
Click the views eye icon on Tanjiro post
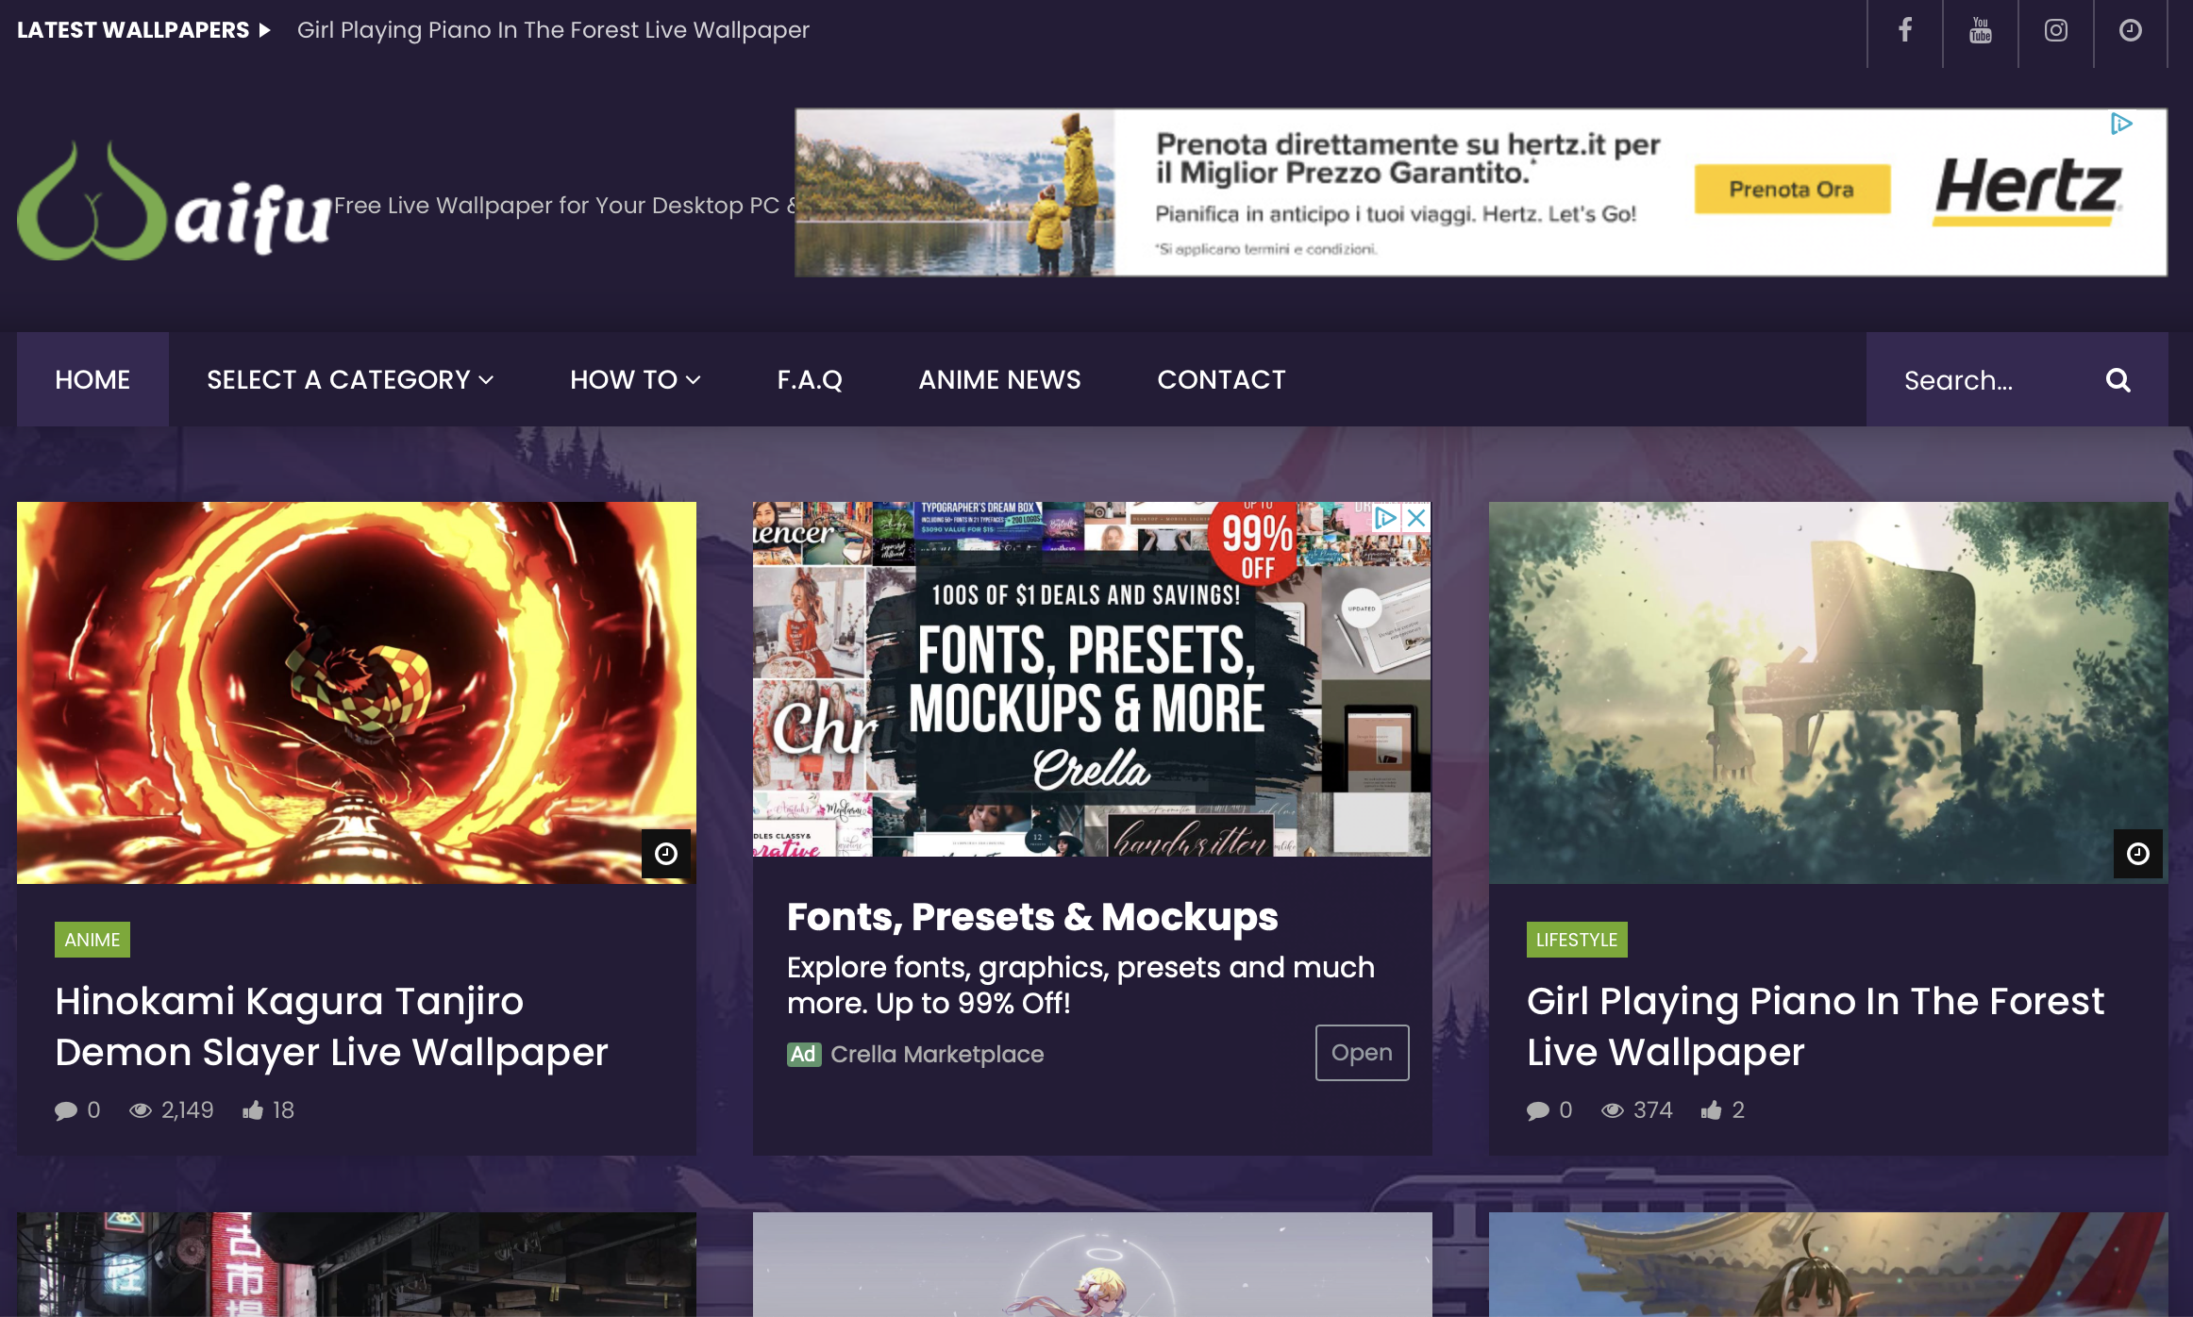(x=141, y=1110)
